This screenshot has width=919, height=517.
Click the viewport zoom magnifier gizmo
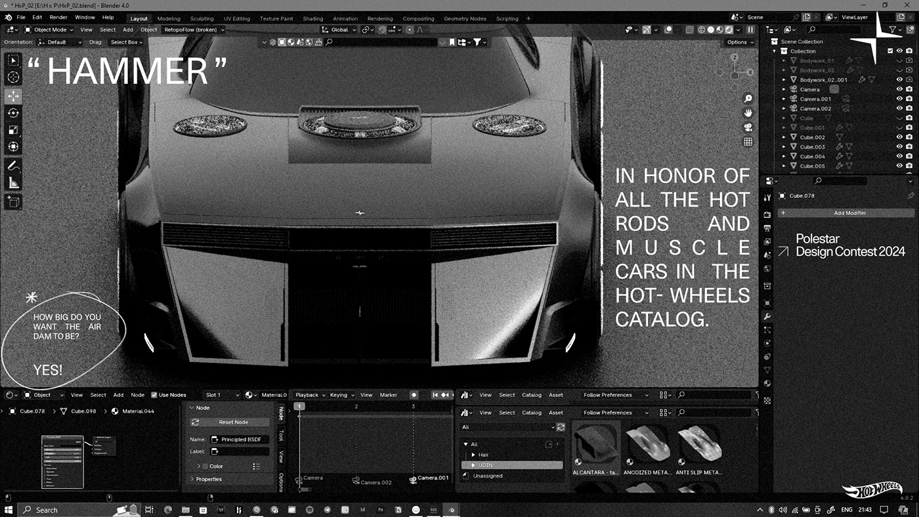pos(748,98)
